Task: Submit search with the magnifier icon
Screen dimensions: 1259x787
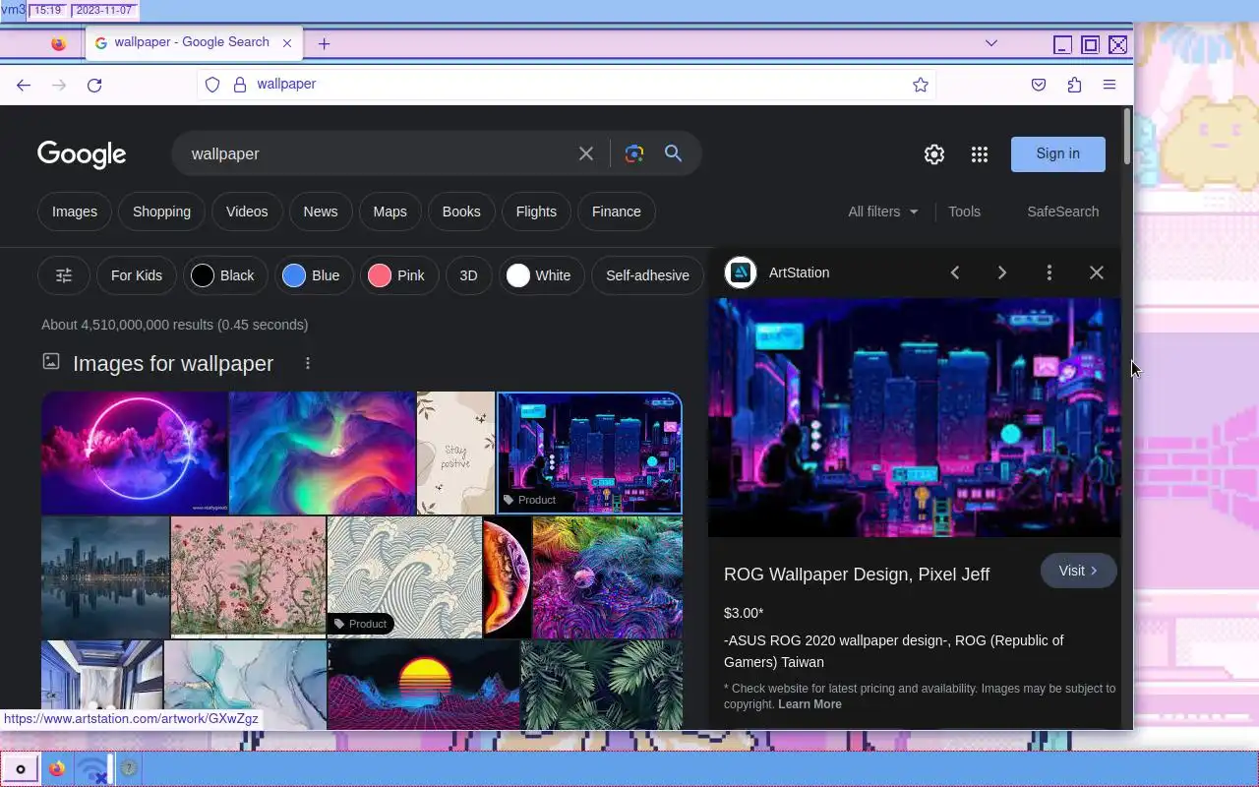Action: click(673, 153)
